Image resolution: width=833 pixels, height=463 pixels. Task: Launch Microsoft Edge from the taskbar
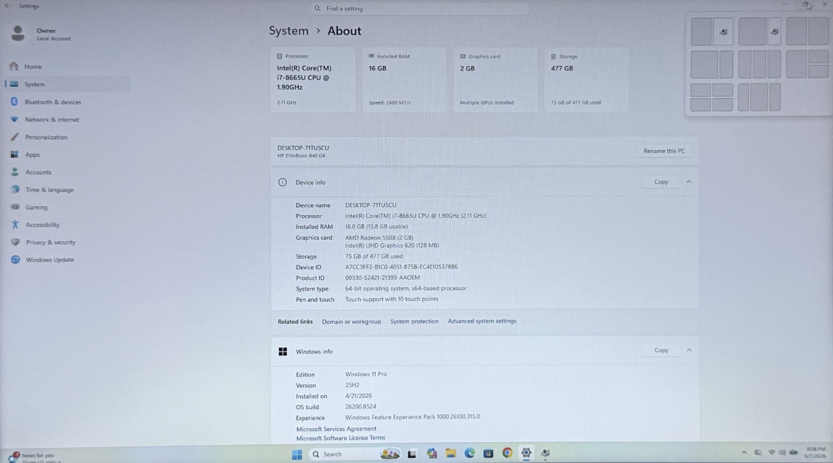[x=470, y=453]
